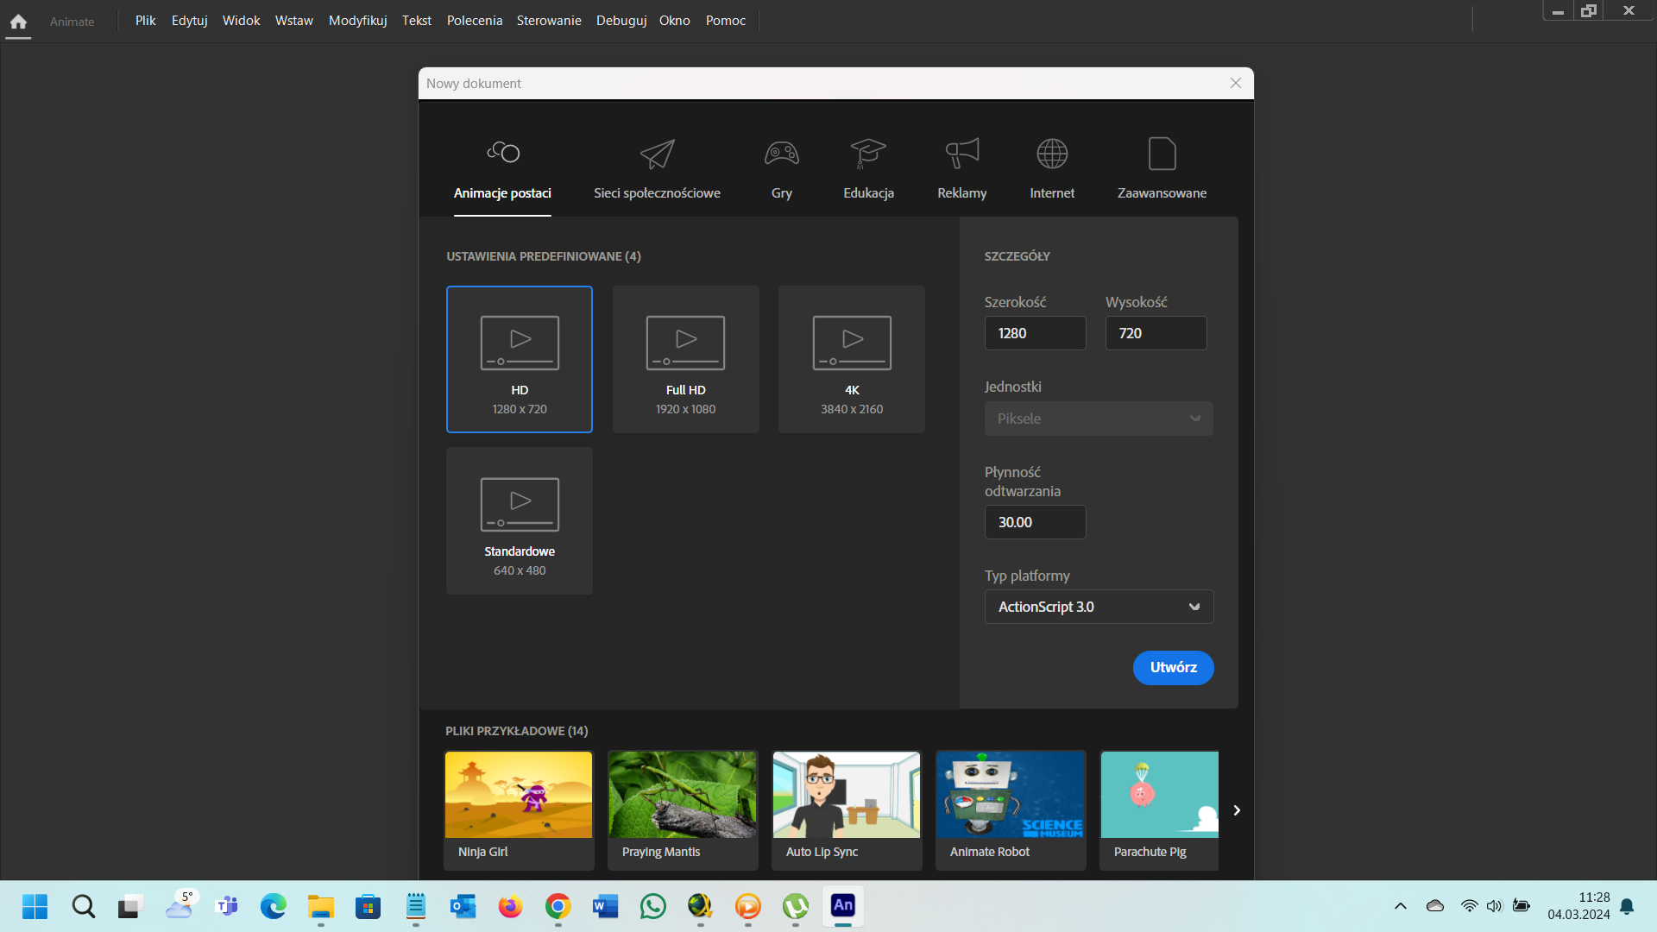
Task: Open the Sterowanie menu
Action: (549, 21)
